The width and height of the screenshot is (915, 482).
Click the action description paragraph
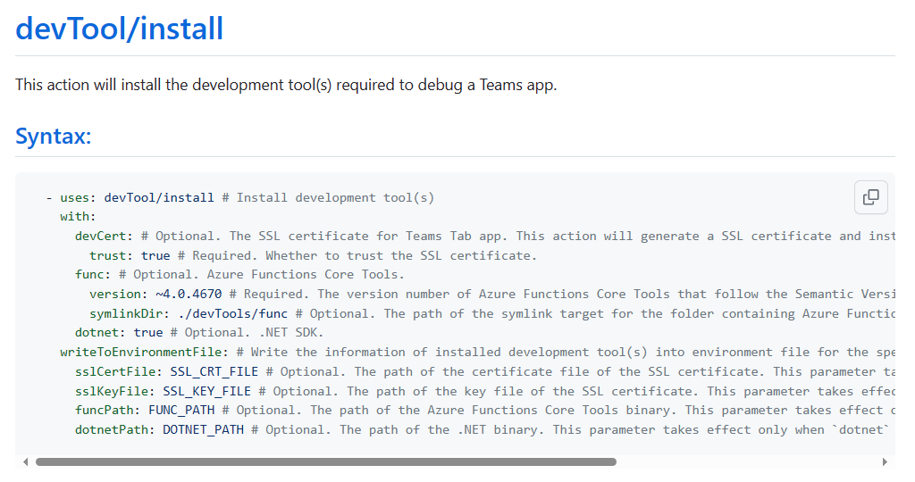click(x=286, y=86)
